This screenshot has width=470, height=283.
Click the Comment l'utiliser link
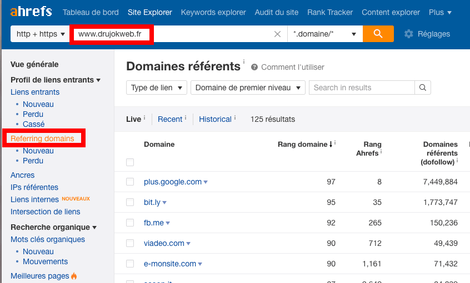[293, 67]
